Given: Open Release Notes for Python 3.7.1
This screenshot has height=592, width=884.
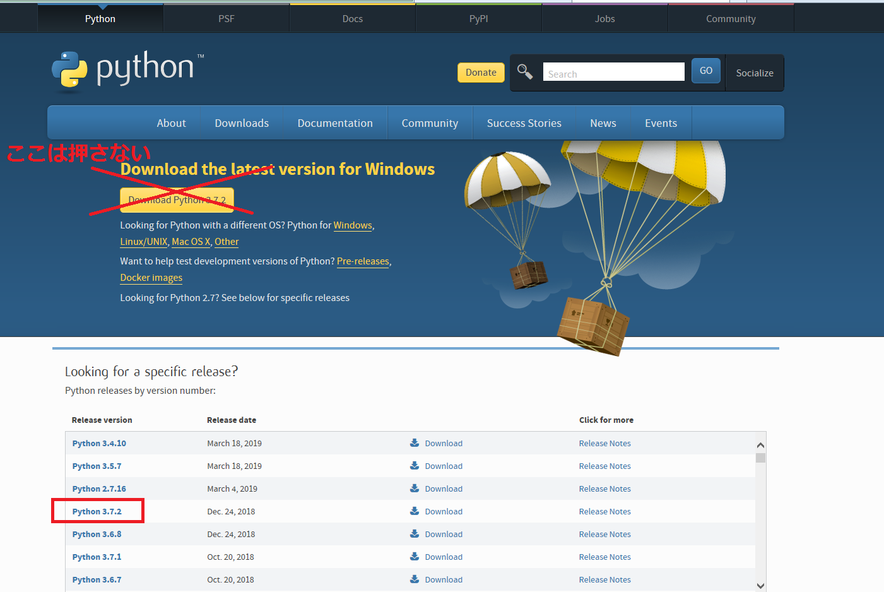Looking at the screenshot, I should pos(605,557).
